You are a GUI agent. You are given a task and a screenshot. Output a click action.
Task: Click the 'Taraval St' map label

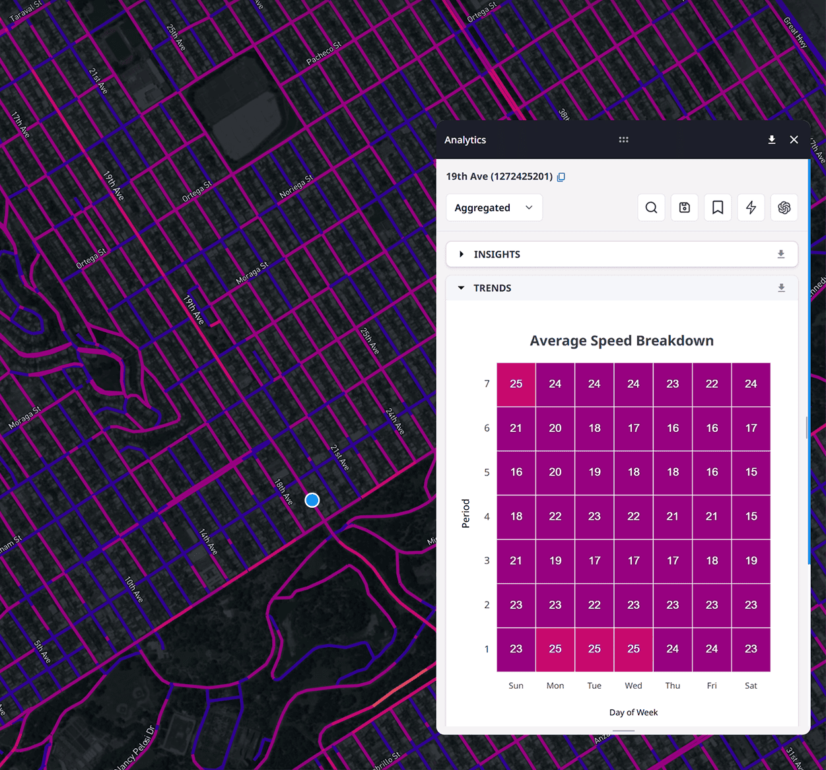pos(26,11)
